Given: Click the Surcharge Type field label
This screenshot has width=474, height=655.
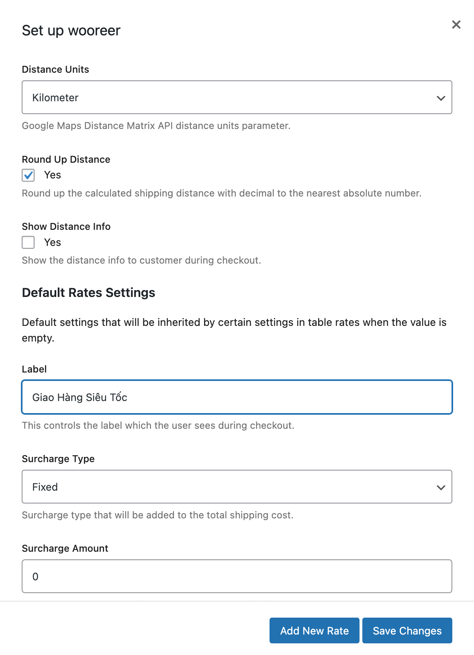Looking at the screenshot, I should click(58, 459).
